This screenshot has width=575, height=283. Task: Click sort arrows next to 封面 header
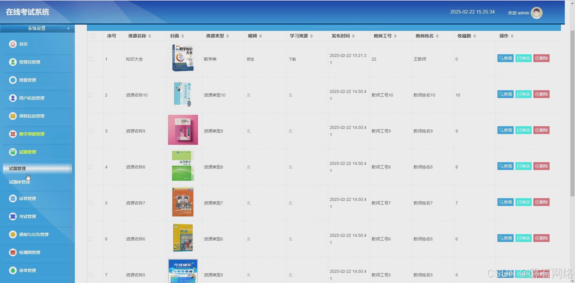point(183,36)
